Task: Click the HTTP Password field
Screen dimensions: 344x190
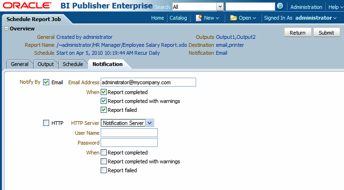Action: (129, 143)
